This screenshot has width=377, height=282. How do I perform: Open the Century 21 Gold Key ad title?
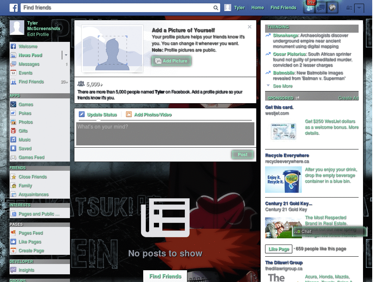pyautogui.click(x=289, y=203)
